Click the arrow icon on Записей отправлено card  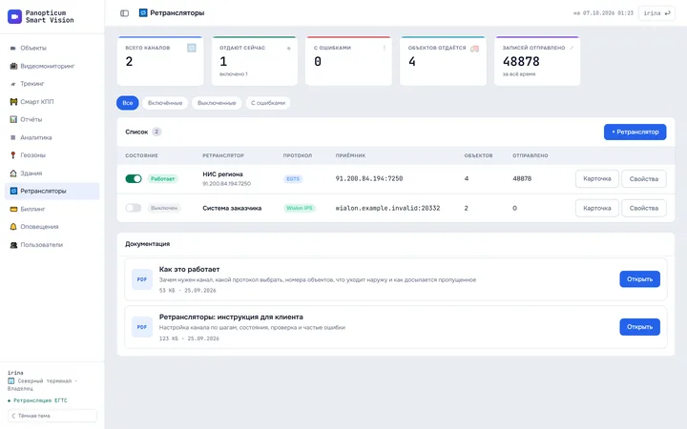pos(572,48)
